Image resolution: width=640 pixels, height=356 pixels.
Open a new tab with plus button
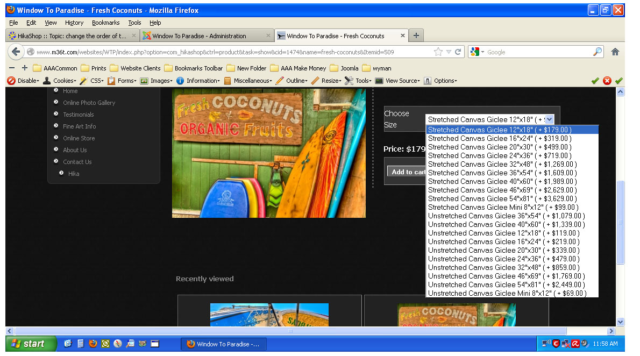[416, 35]
